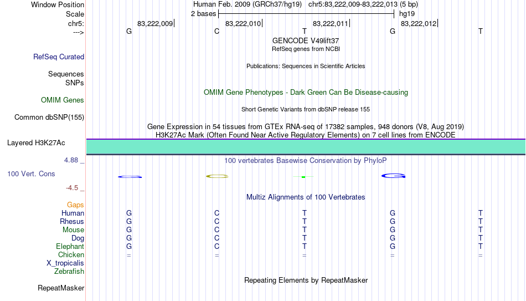Select the Scale label

coord(75,14)
